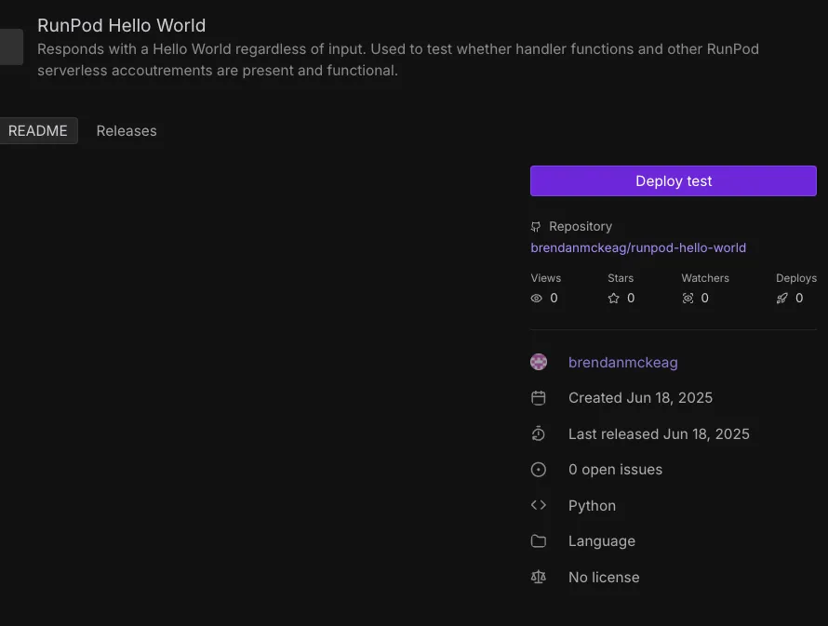Click the Deploy test button
This screenshot has width=828, height=626.
tap(674, 181)
